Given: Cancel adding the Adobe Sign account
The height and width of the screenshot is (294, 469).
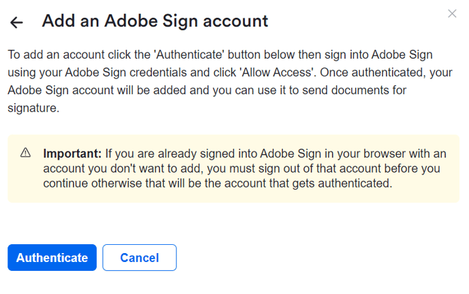Looking at the screenshot, I should click(139, 258).
